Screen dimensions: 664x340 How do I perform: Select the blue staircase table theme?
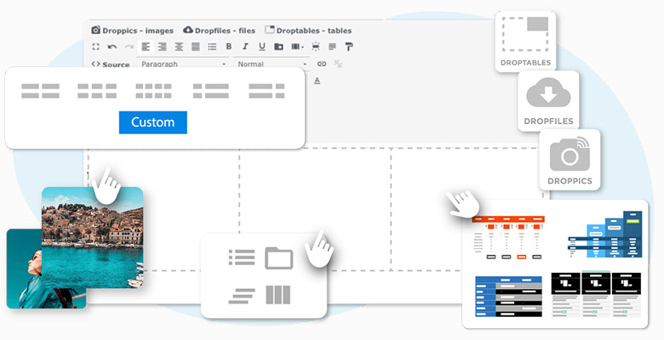coord(604,235)
